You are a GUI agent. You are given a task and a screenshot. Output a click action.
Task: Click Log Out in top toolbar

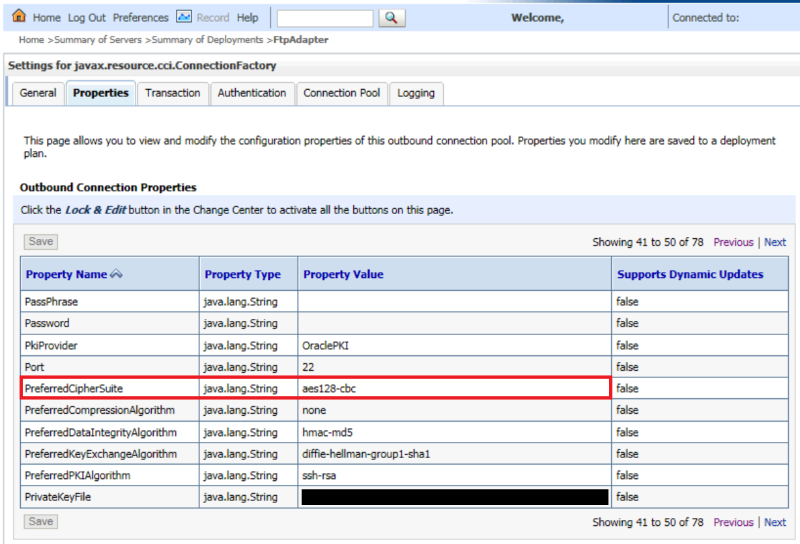tap(87, 18)
